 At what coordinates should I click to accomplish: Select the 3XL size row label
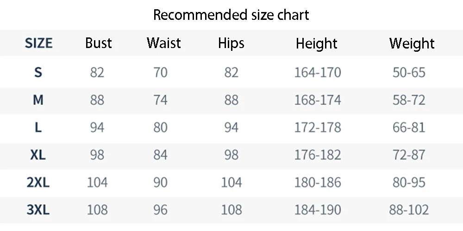click(38, 210)
